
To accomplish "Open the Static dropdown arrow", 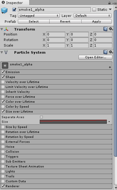I will (x=110, y=9).
